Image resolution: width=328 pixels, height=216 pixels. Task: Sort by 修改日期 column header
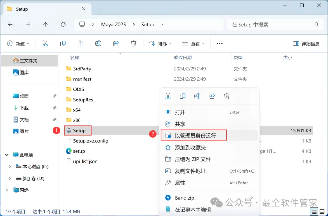183,57
